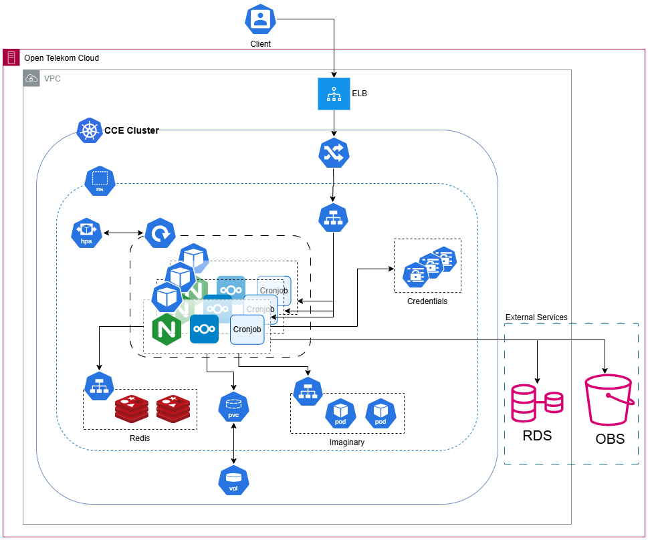Click the vol volume icon

point(233,480)
